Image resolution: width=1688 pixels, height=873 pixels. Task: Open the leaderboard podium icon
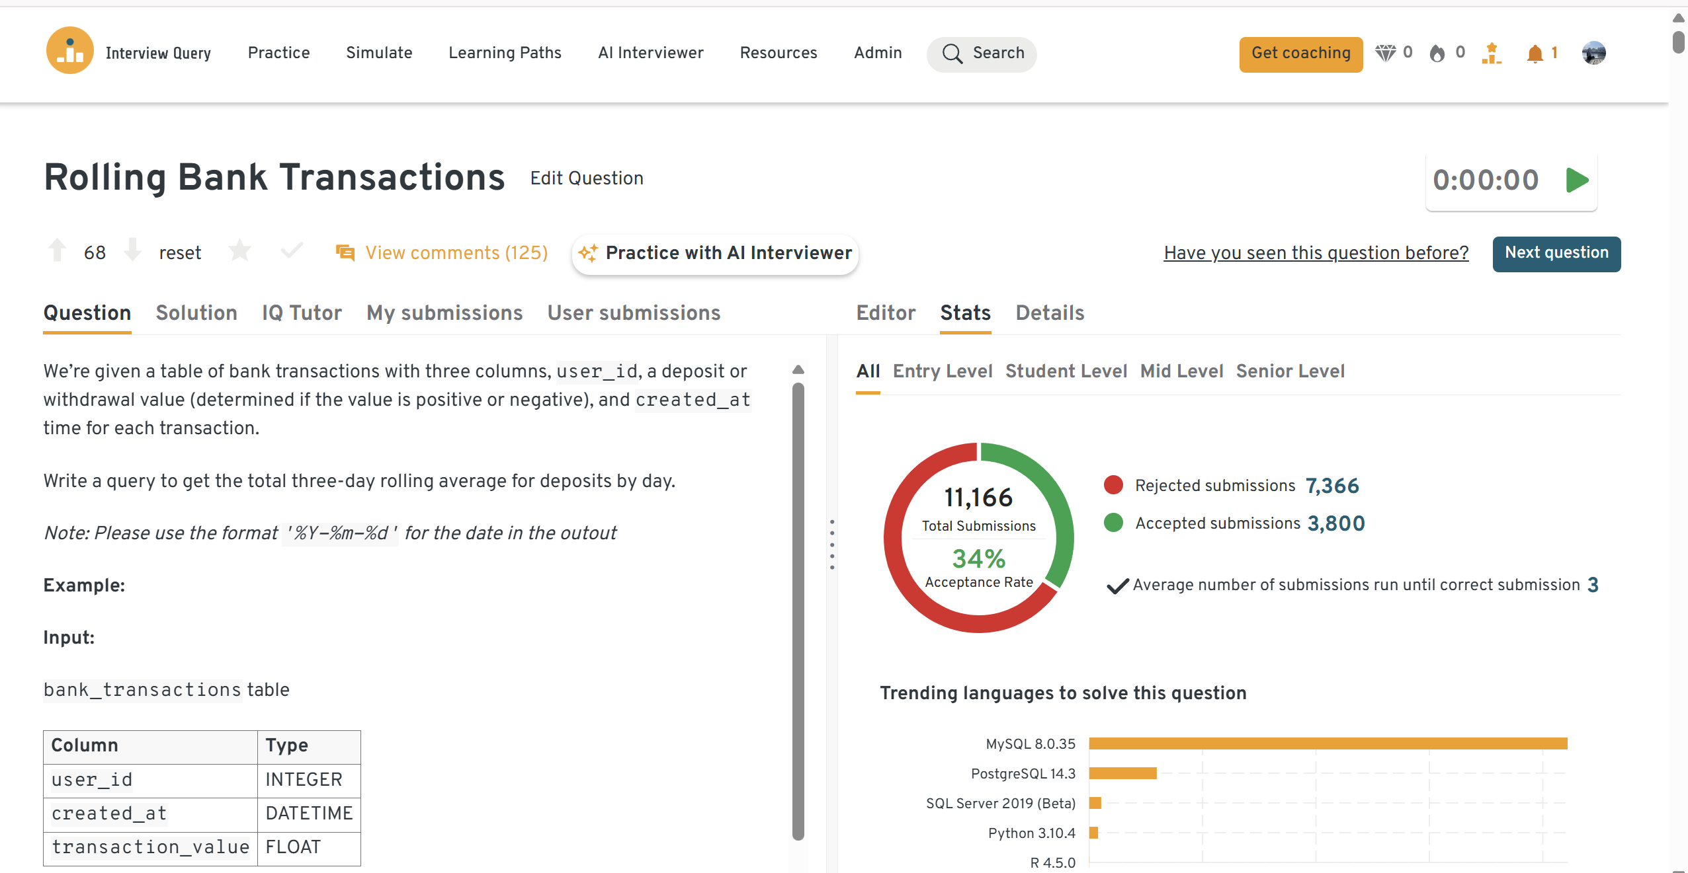coord(1492,53)
